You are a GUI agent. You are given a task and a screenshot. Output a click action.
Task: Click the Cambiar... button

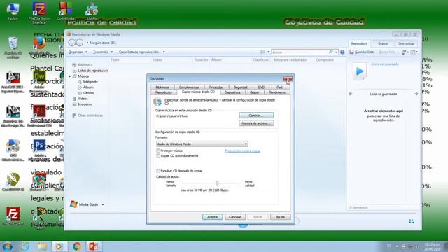click(256, 115)
